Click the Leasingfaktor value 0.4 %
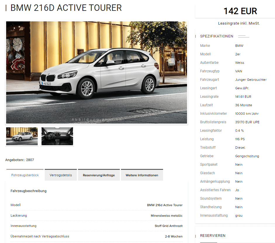 point(239,131)
